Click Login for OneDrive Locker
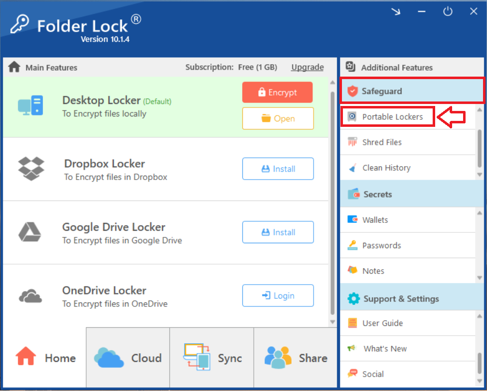 pyautogui.click(x=278, y=295)
